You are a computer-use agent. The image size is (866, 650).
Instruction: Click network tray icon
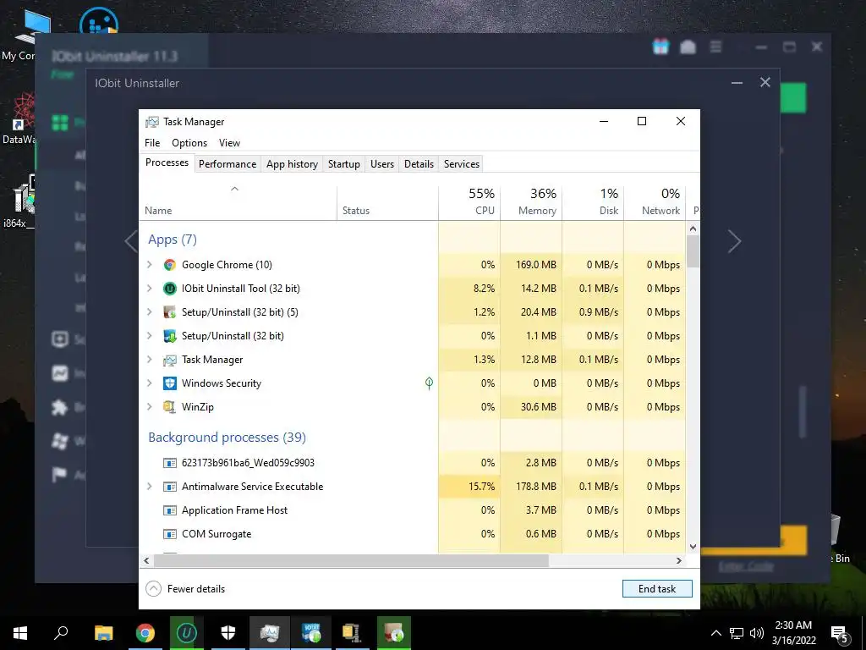[737, 633]
